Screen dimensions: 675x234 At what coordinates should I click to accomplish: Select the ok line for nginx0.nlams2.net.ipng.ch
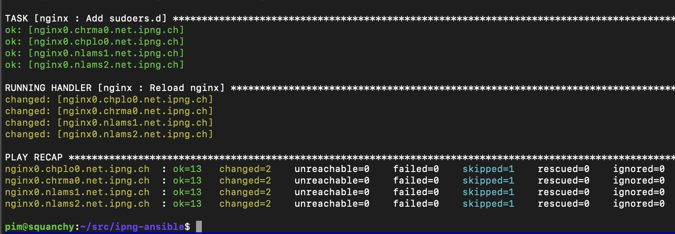coord(94,65)
